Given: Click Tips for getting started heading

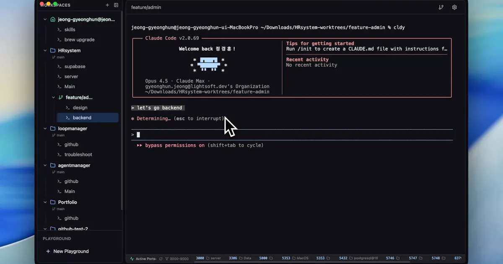Looking at the screenshot, I should coord(320,44).
